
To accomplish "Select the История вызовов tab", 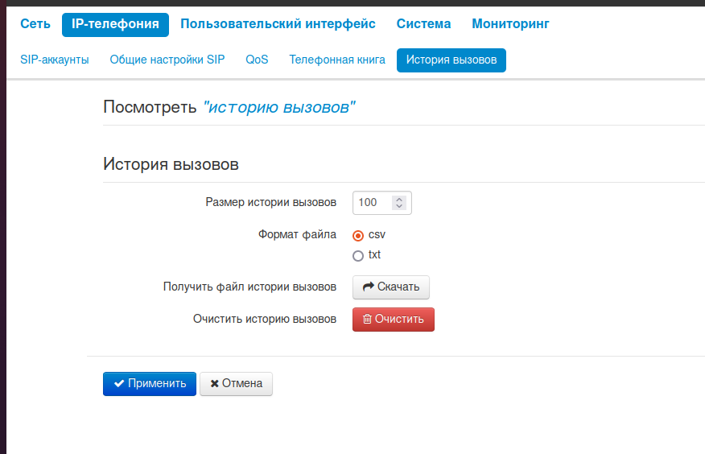I will tap(451, 60).
